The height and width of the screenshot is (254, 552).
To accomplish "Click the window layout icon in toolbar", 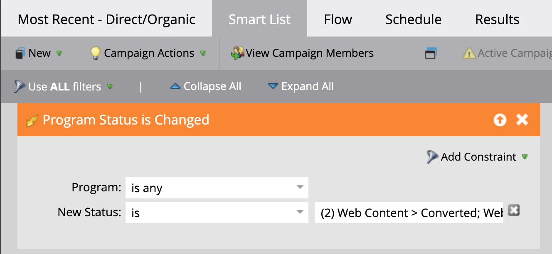I will 430,54.
